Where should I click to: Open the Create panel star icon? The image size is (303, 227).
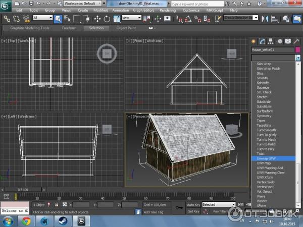(254, 42)
